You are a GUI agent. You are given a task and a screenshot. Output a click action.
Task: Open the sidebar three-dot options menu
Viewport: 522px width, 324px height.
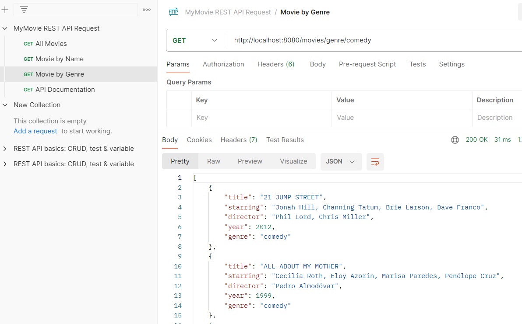[x=146, y=10]
